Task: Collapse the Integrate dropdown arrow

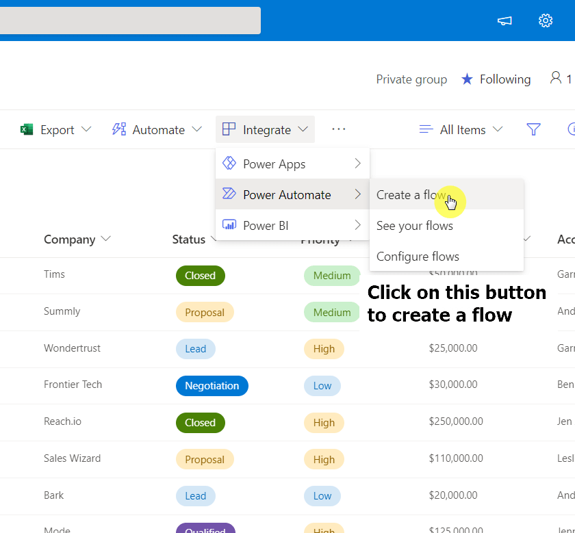Action: (303, 129)
